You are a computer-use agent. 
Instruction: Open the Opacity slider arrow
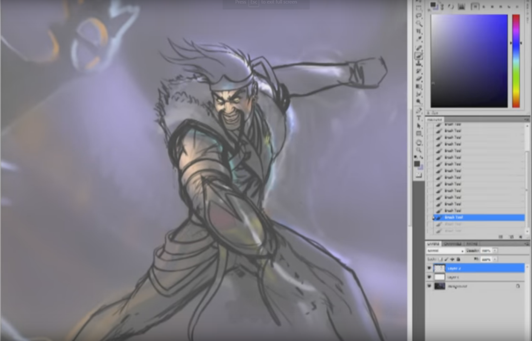[x=495, y=251]
